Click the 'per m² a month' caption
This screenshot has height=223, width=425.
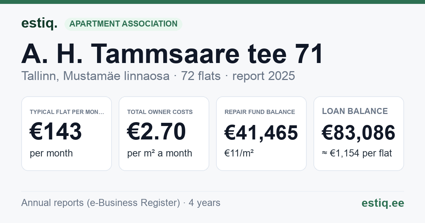click(x=160, y=153)
